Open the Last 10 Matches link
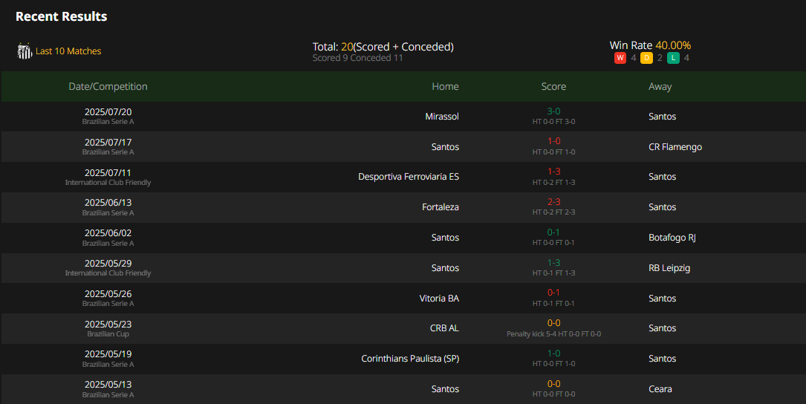The width and height of the screenshot is (806, 404). click(x=68, y=51)
